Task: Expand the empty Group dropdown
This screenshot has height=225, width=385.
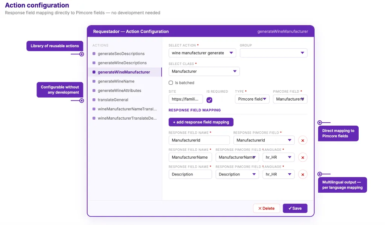Action: click(x=274, y=53)
